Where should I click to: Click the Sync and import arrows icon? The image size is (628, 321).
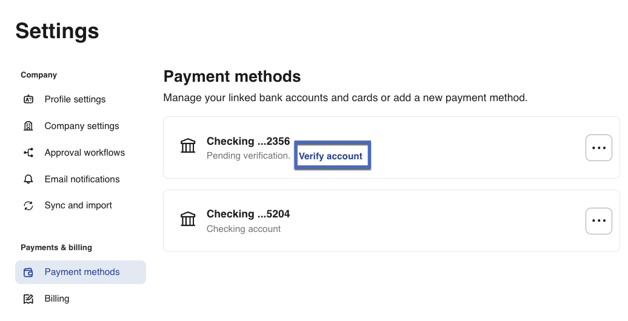point(28,206)
